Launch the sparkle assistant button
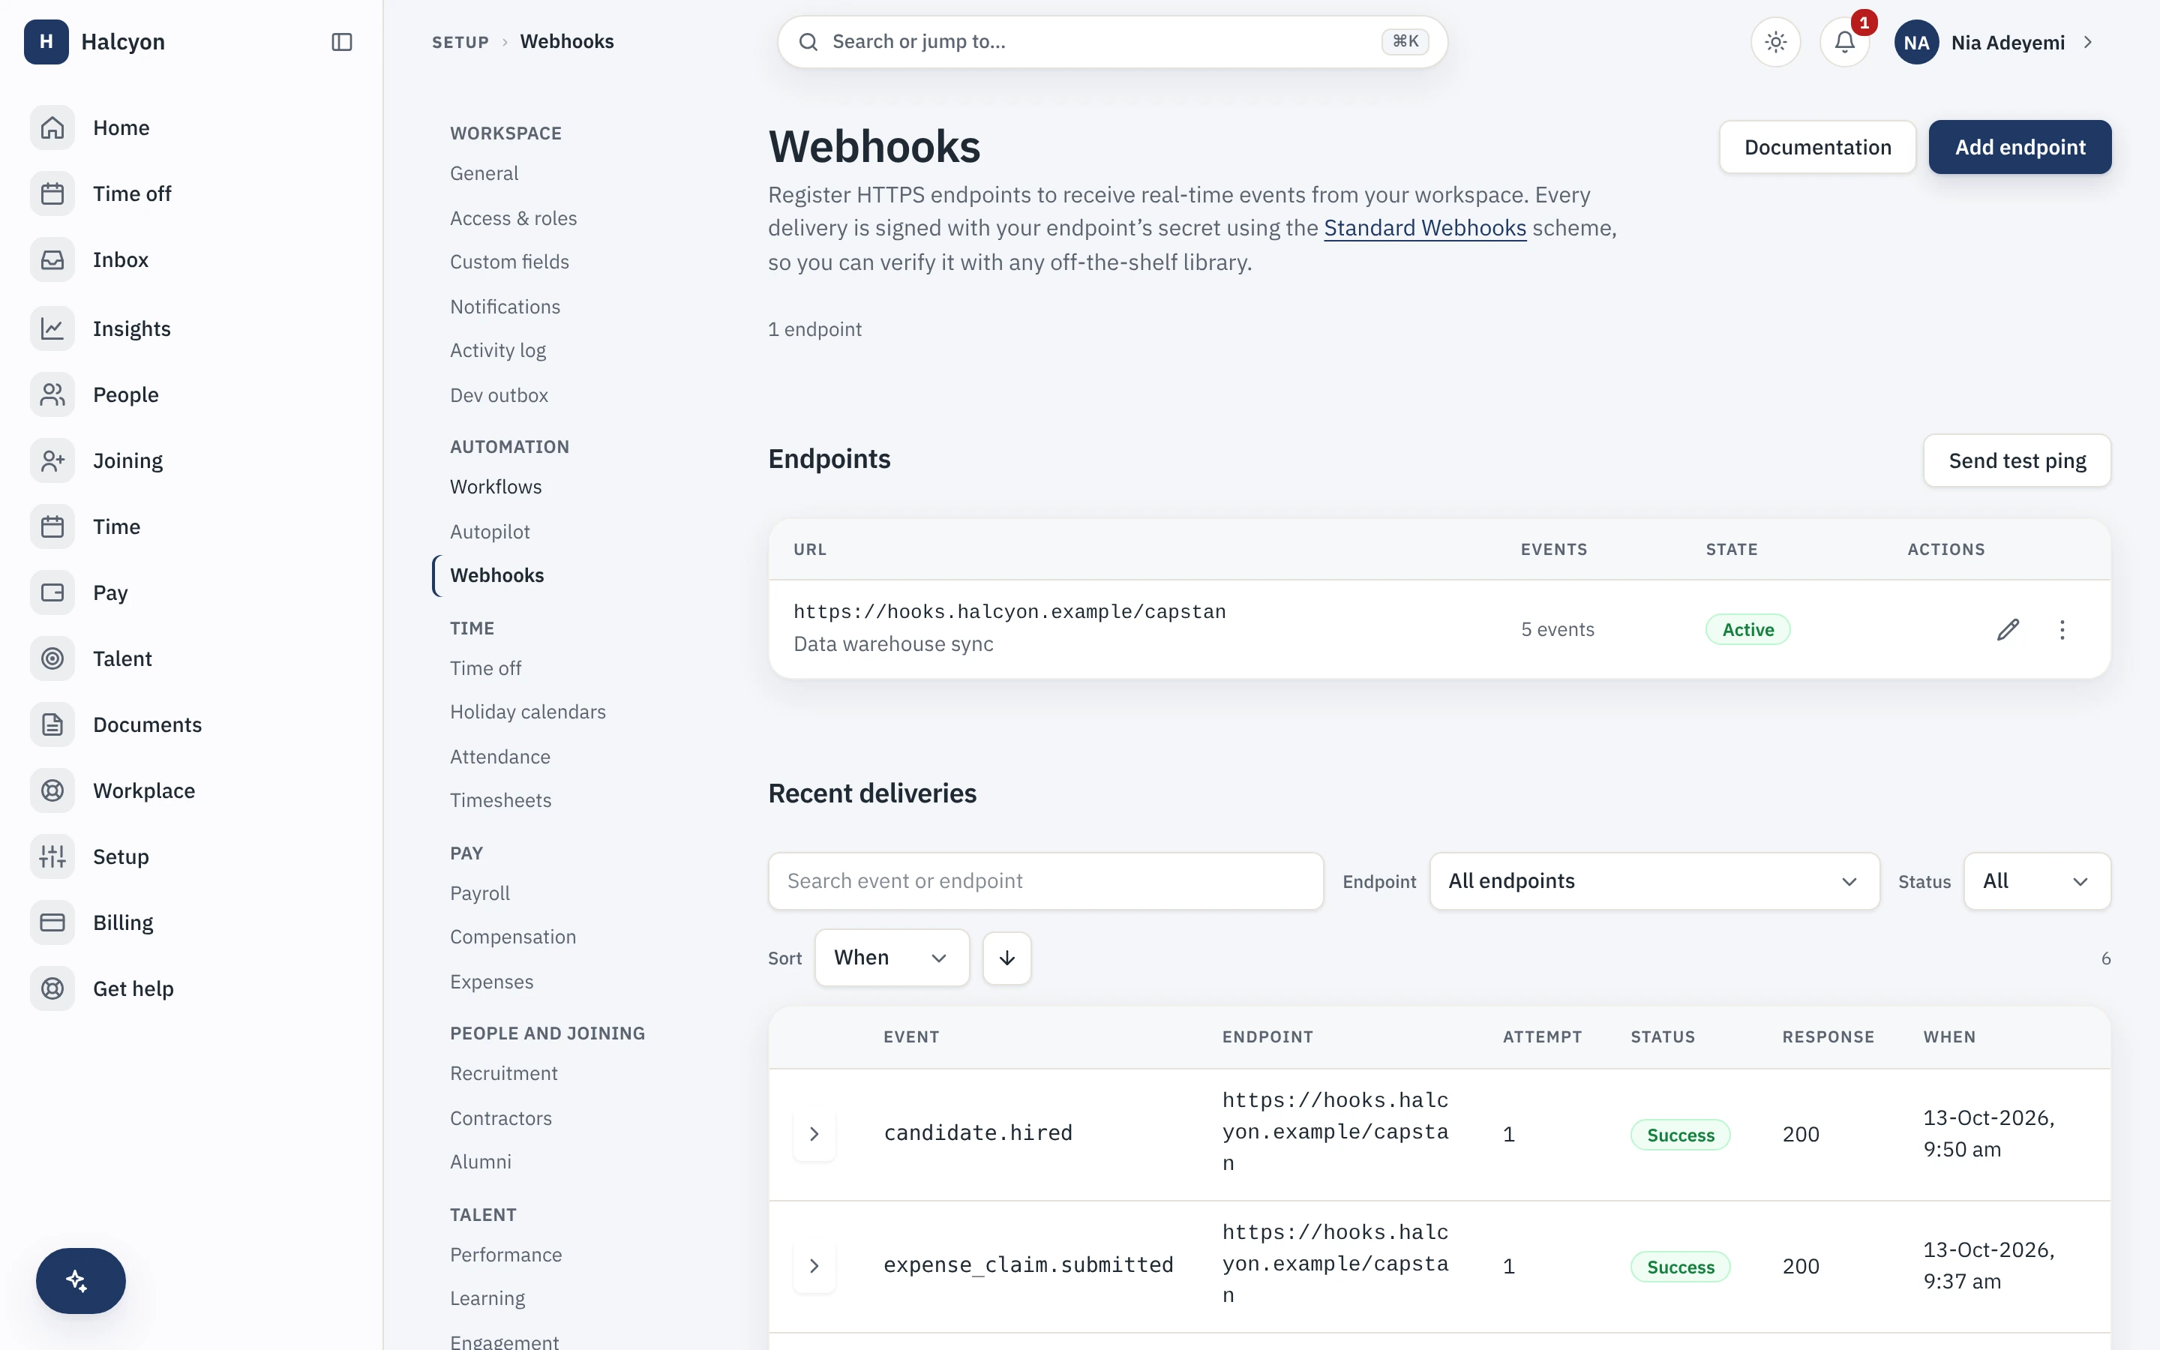This screenshot has height=1350, width=2160. [80, 1280]
